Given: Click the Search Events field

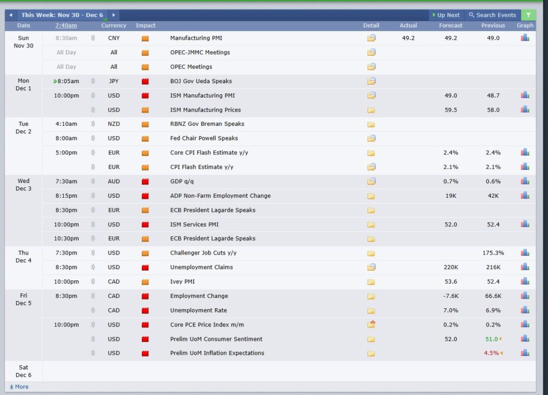Looking at the screenshot, I should (x=492, y=15).
